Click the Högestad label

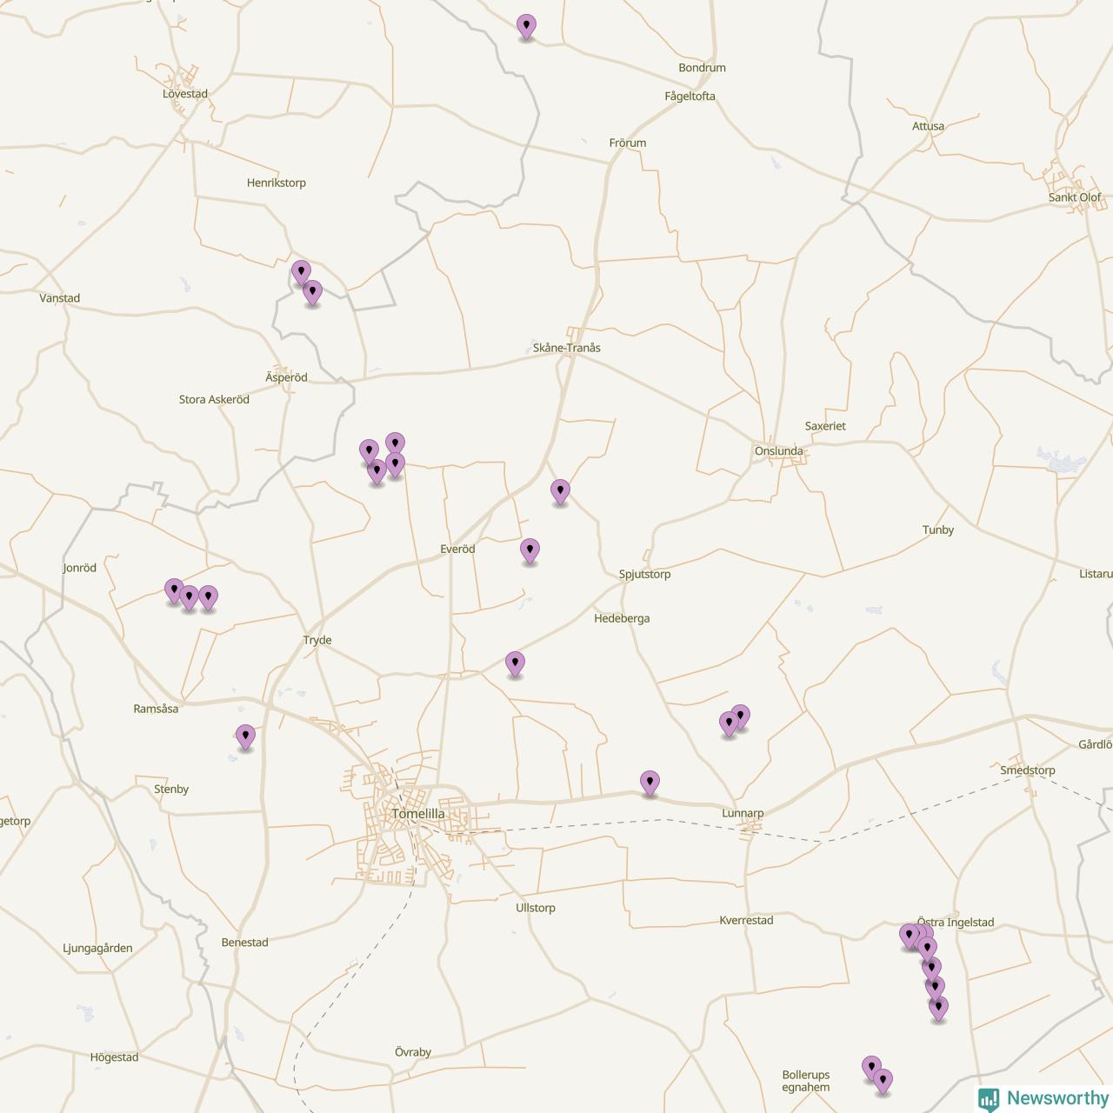point(115,1057)
